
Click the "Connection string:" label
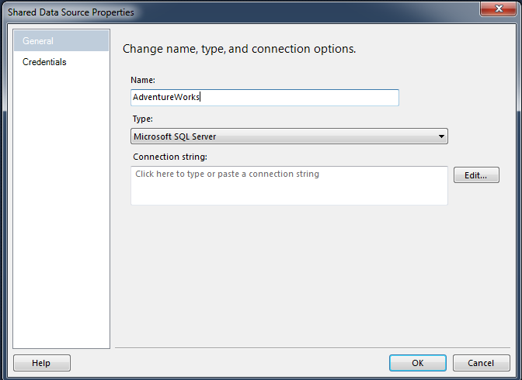pyautogui.click(x=169, y=157)
